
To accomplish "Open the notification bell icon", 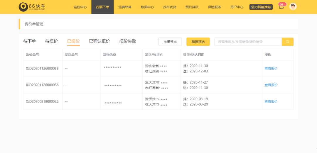I will point(281,7).
